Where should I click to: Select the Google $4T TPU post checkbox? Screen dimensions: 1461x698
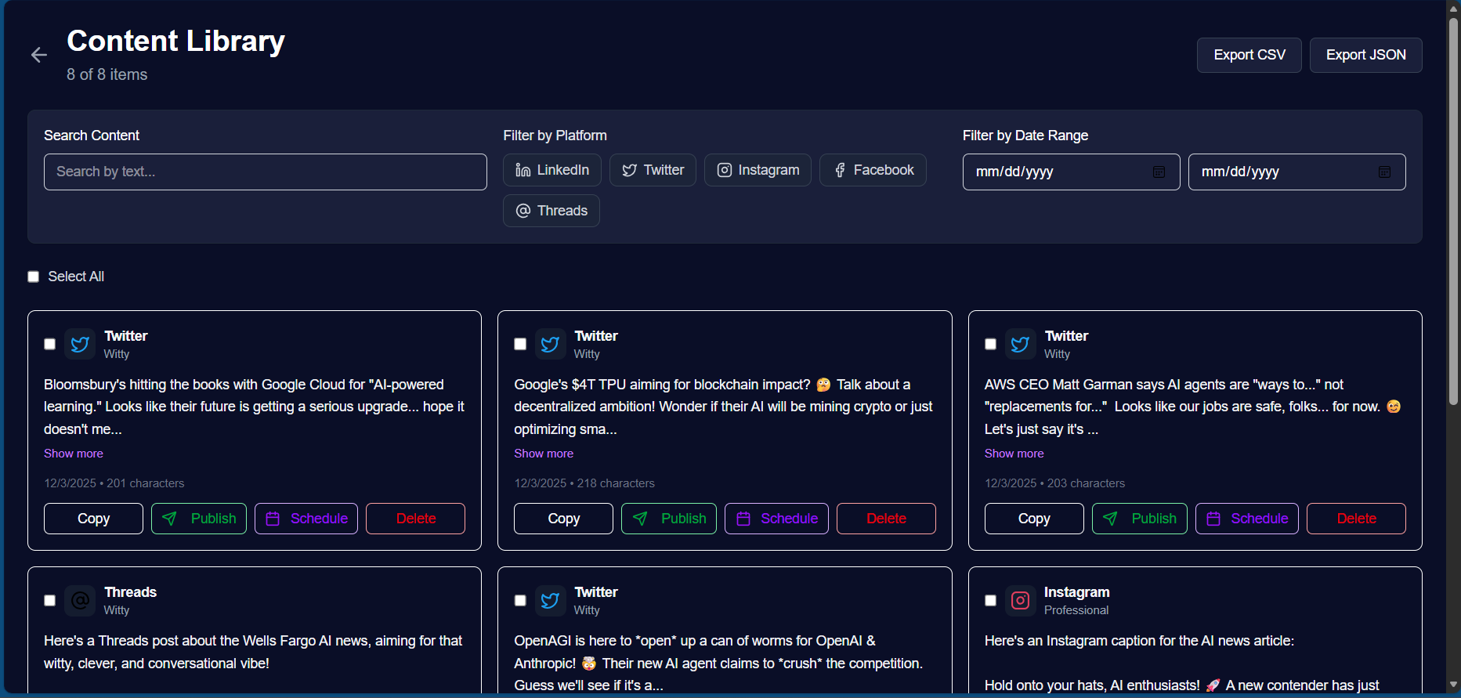[520, 344]
